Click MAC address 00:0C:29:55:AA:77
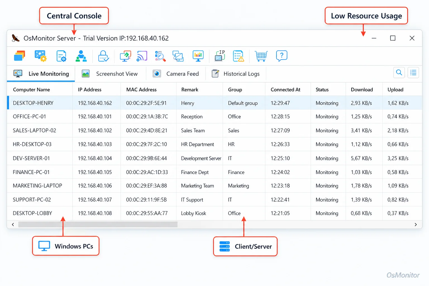This screenshot has width=429, height=286. click(147, 213)
